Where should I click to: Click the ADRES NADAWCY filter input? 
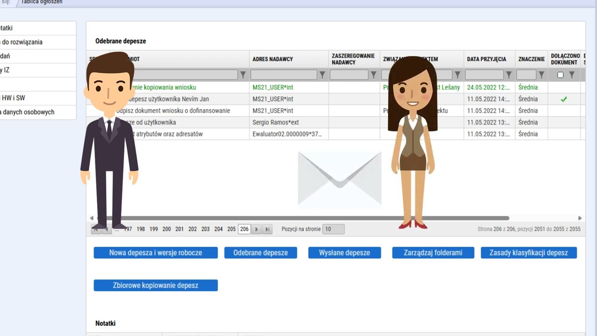pyautogui.click(x=284, y=75)
